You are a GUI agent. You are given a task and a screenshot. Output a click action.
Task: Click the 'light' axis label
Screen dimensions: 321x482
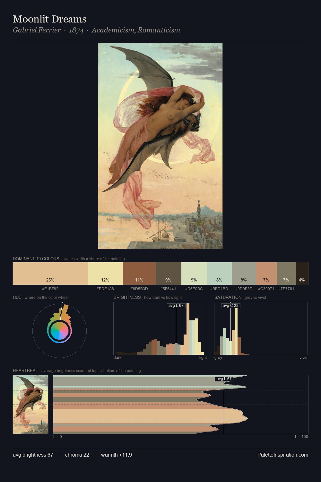tap(203, 358)
